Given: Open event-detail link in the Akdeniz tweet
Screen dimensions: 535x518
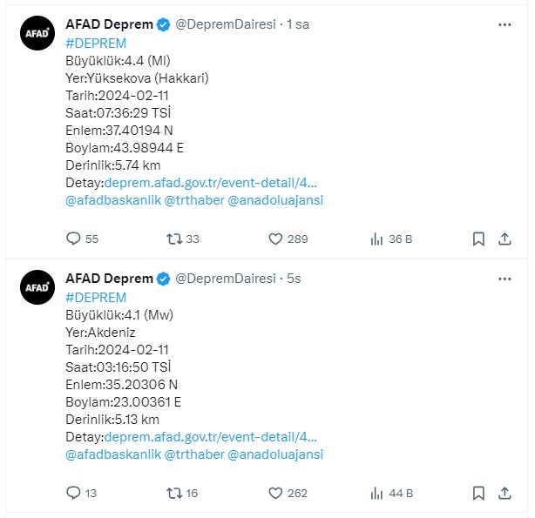Looking at the screenshot, I should tap(211, 437).
